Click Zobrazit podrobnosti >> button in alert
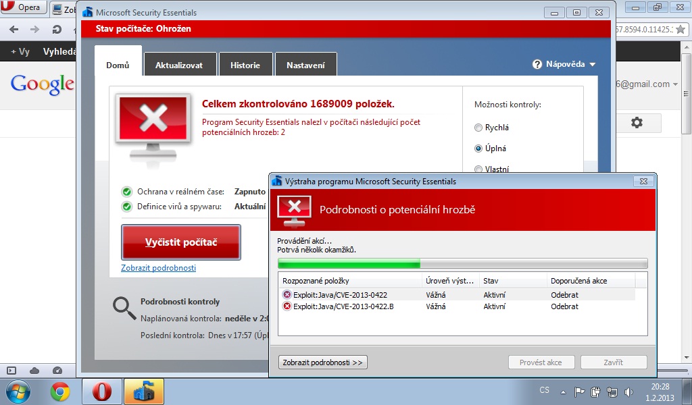This screenshot has width=692, height=405. 322,362
